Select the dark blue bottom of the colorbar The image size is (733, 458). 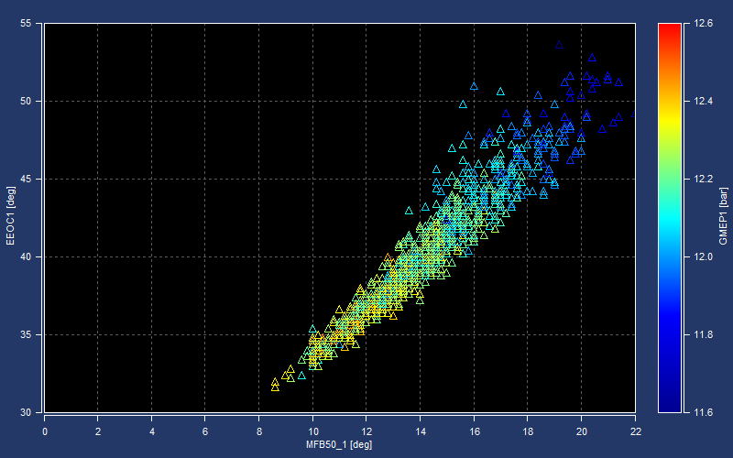[x=669, y=407]
